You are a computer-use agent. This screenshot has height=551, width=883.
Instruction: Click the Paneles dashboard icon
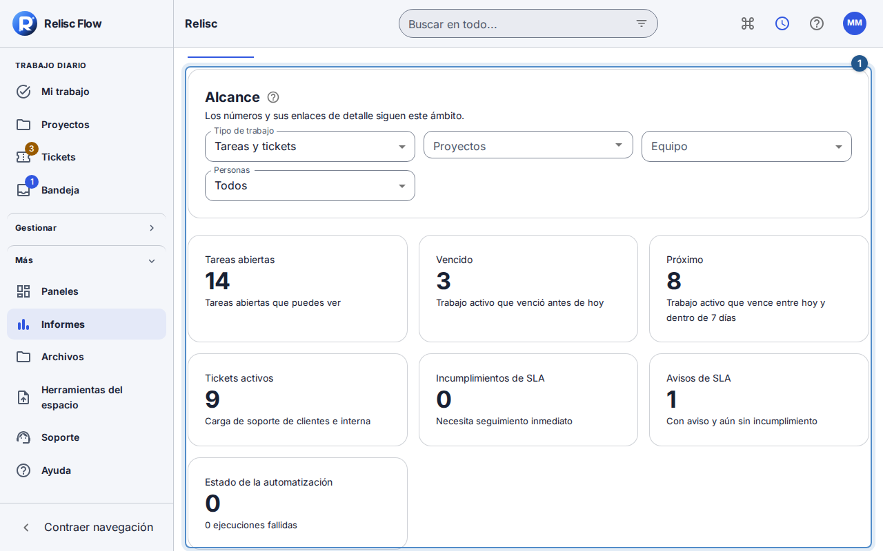coord(23,291)
